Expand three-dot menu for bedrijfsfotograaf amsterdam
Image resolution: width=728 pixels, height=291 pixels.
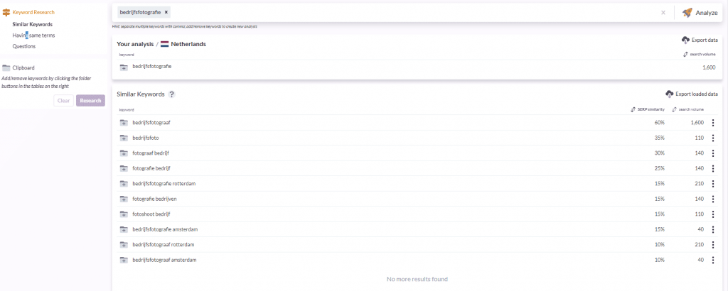713,260
